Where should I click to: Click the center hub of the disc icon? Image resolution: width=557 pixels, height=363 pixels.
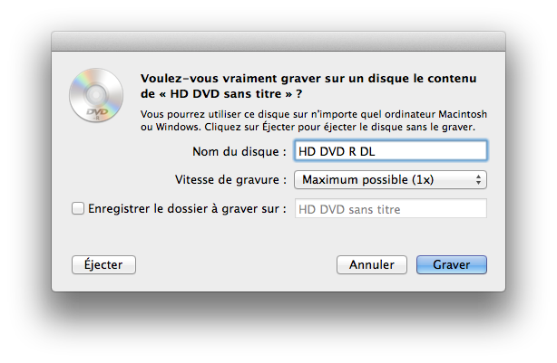coord(96,94)
